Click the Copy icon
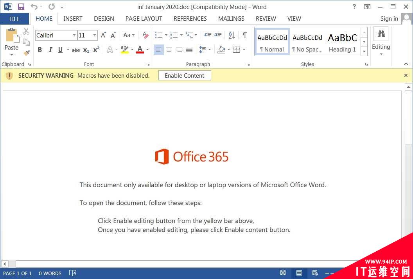The width and height of the screenshot is (413, 279). [26, 42]
